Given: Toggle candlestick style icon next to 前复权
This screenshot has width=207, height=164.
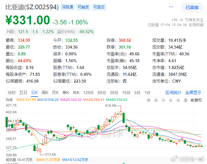Looking at the screenshot, I should 185,100.
